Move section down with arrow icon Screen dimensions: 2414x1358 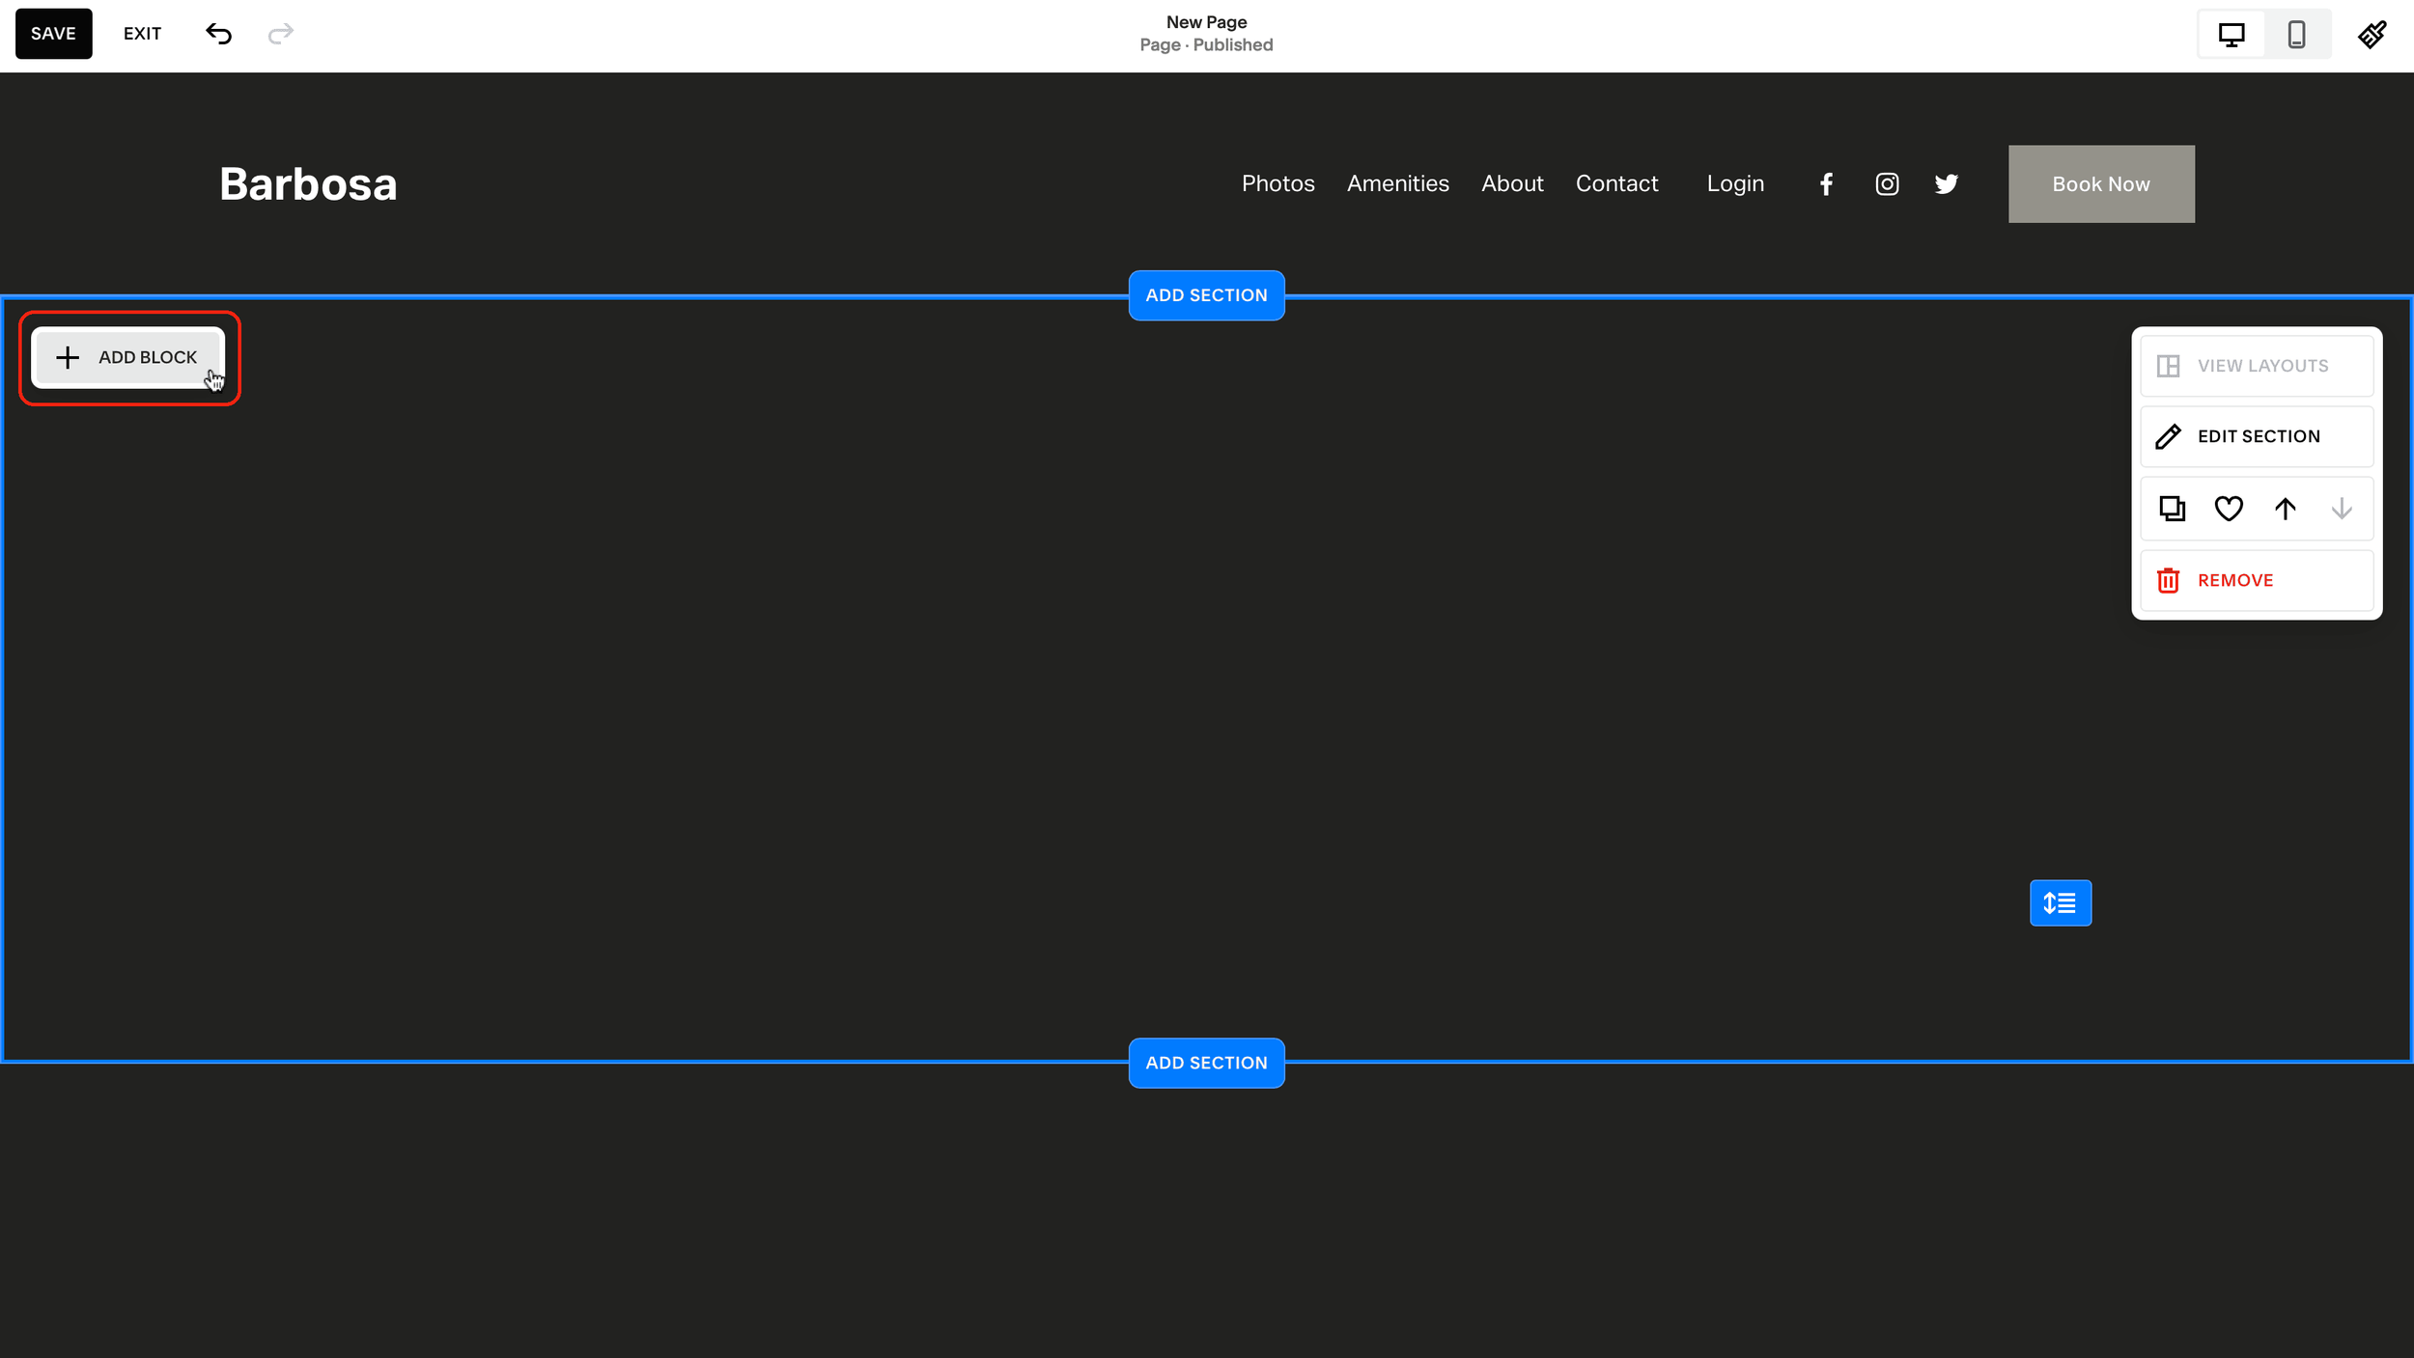click(2341, 509)
